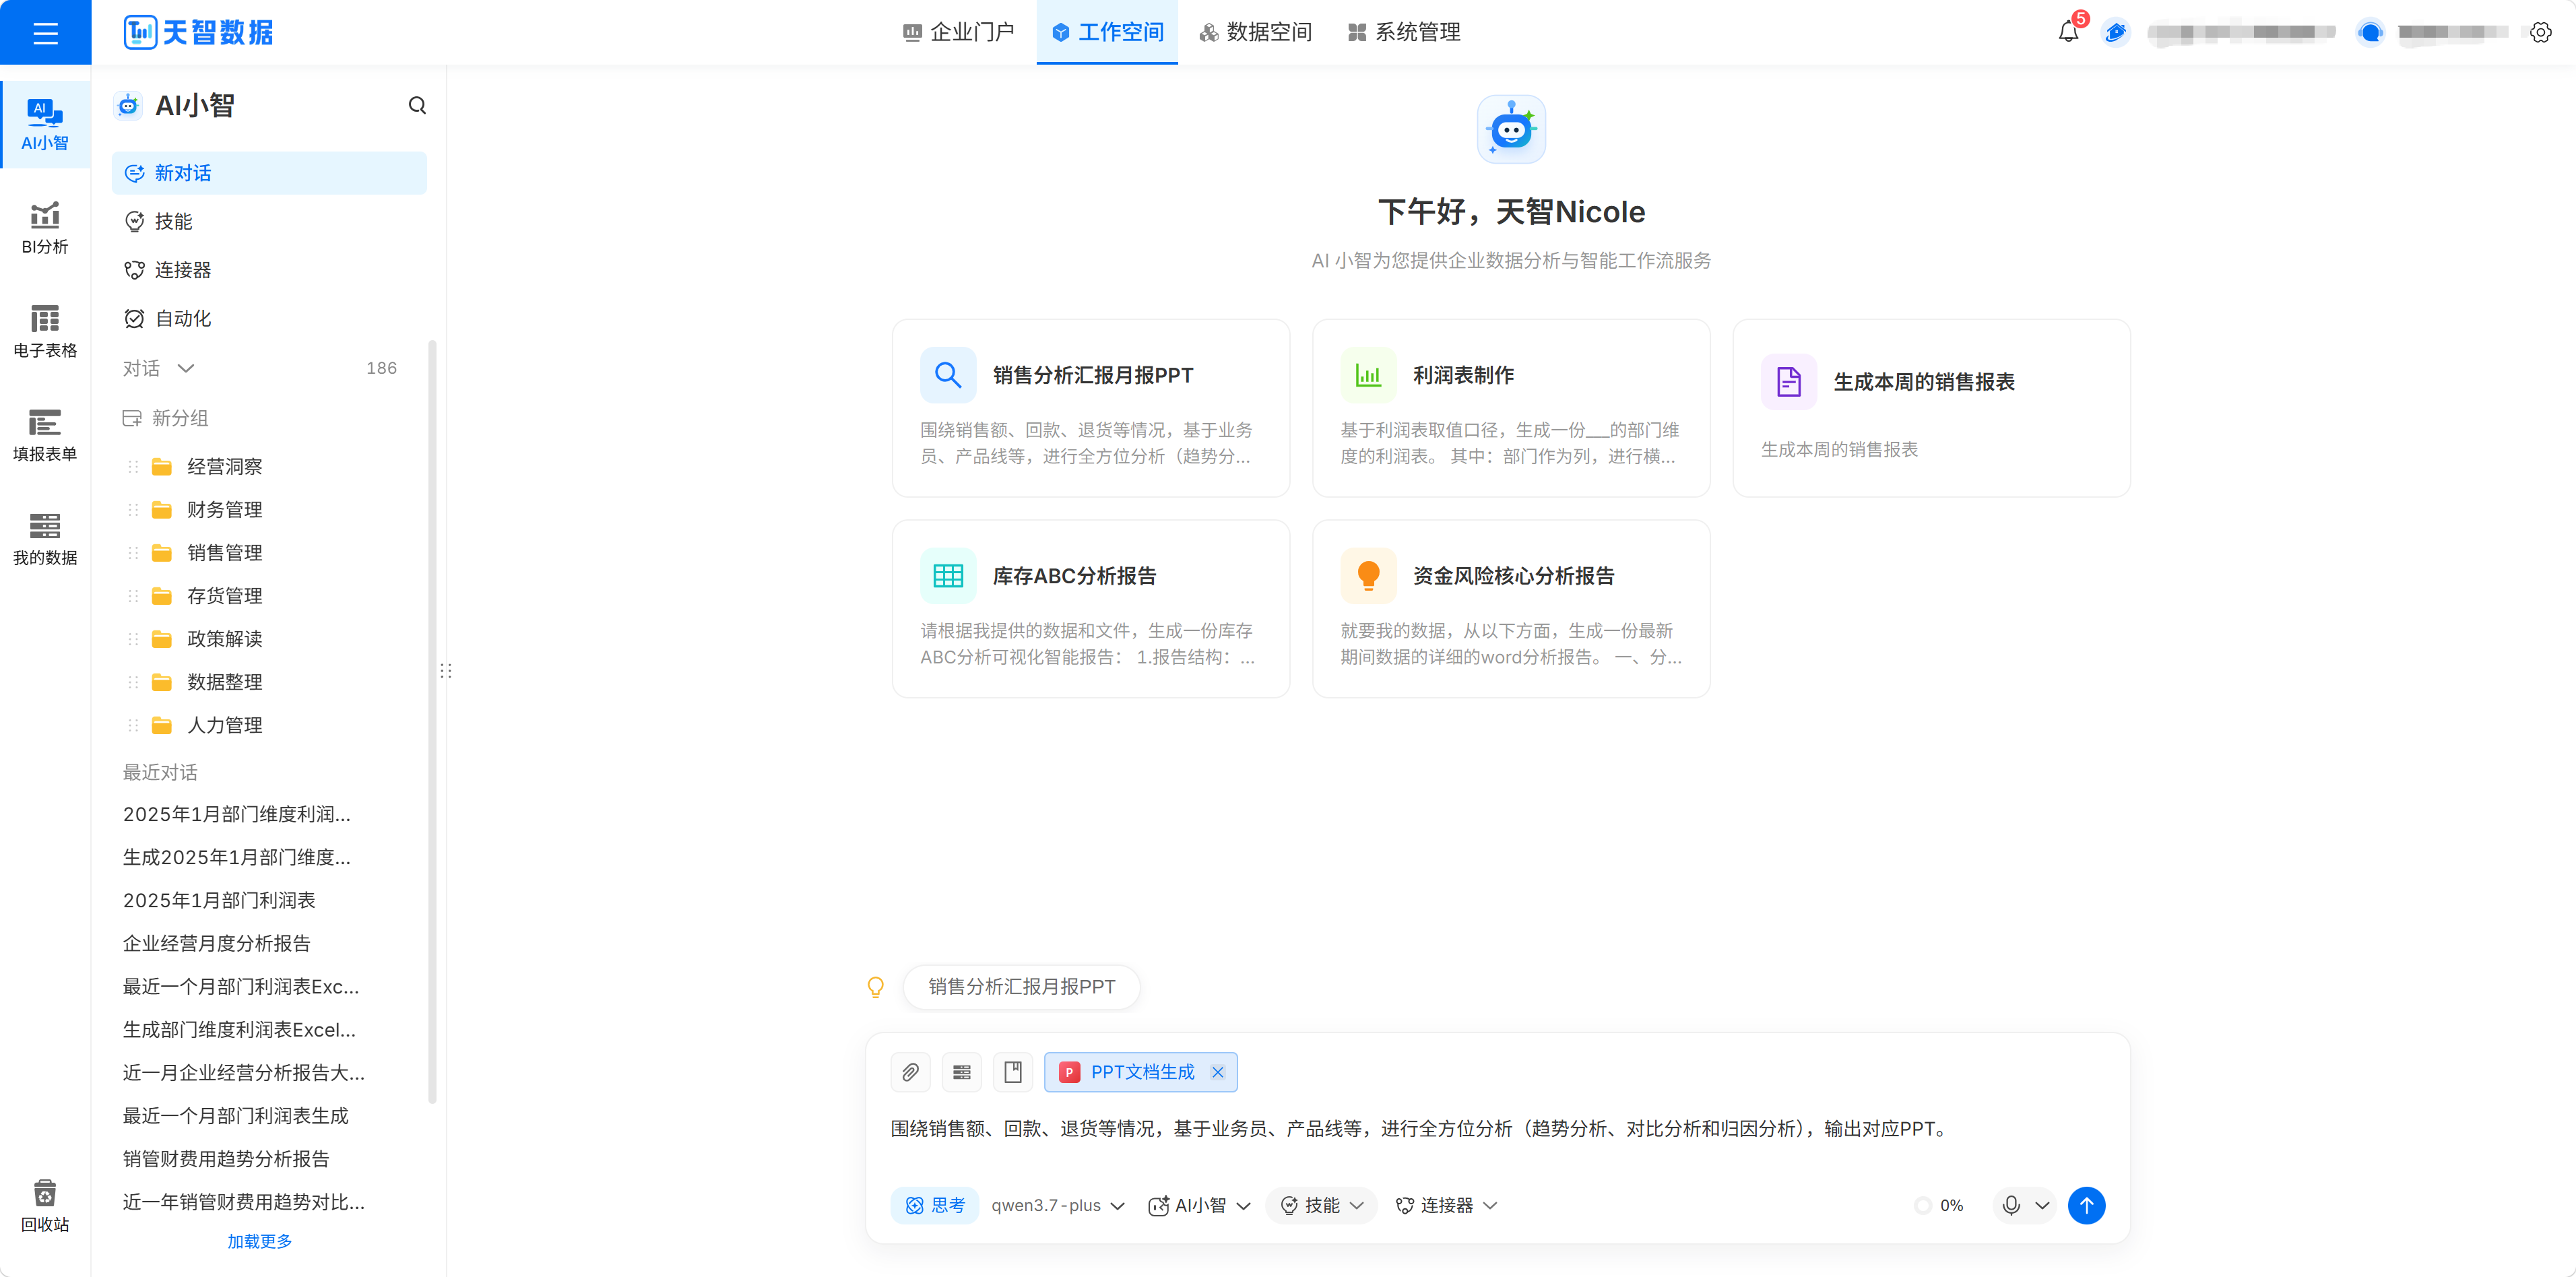Open 我的数据 module in sidebar
Screen dimensions: 2576x1277
point(45,538)
